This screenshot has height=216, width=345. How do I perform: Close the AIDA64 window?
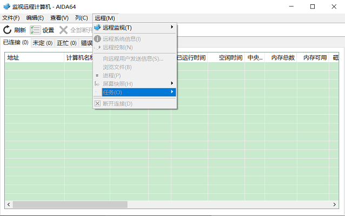(x=334, y=6)
